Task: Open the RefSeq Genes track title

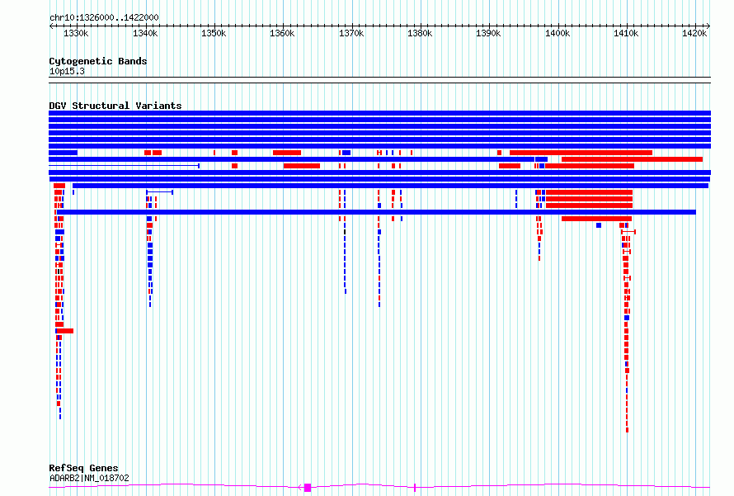Action: [x=83, y=468]
